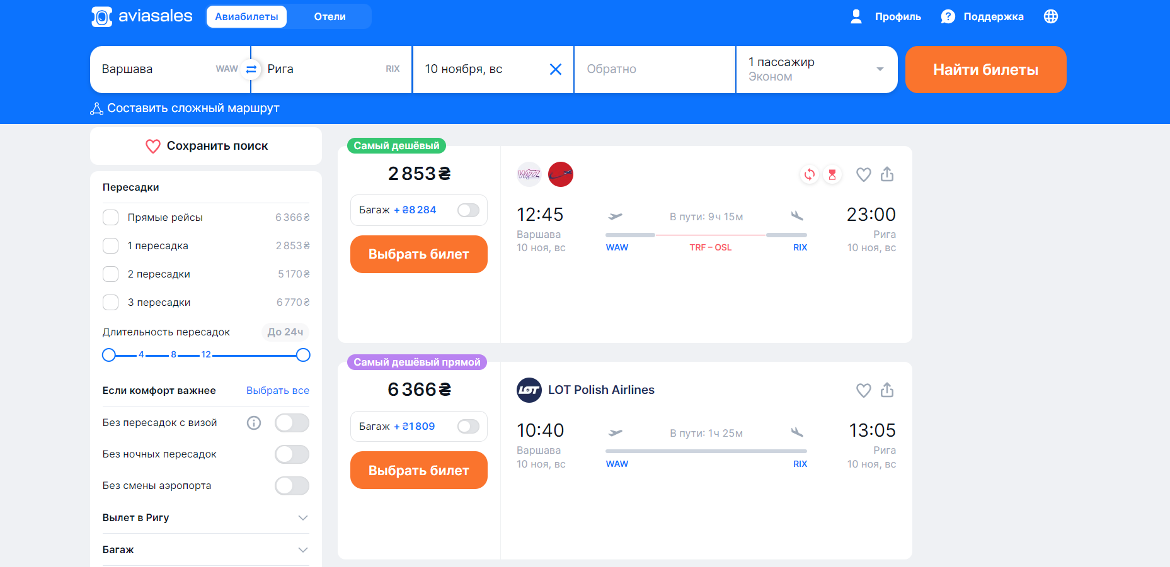Click takeoff plane icon on 12:45 flight
Image resolution: width=1170 pixels, height=567 pixels.
615,216
